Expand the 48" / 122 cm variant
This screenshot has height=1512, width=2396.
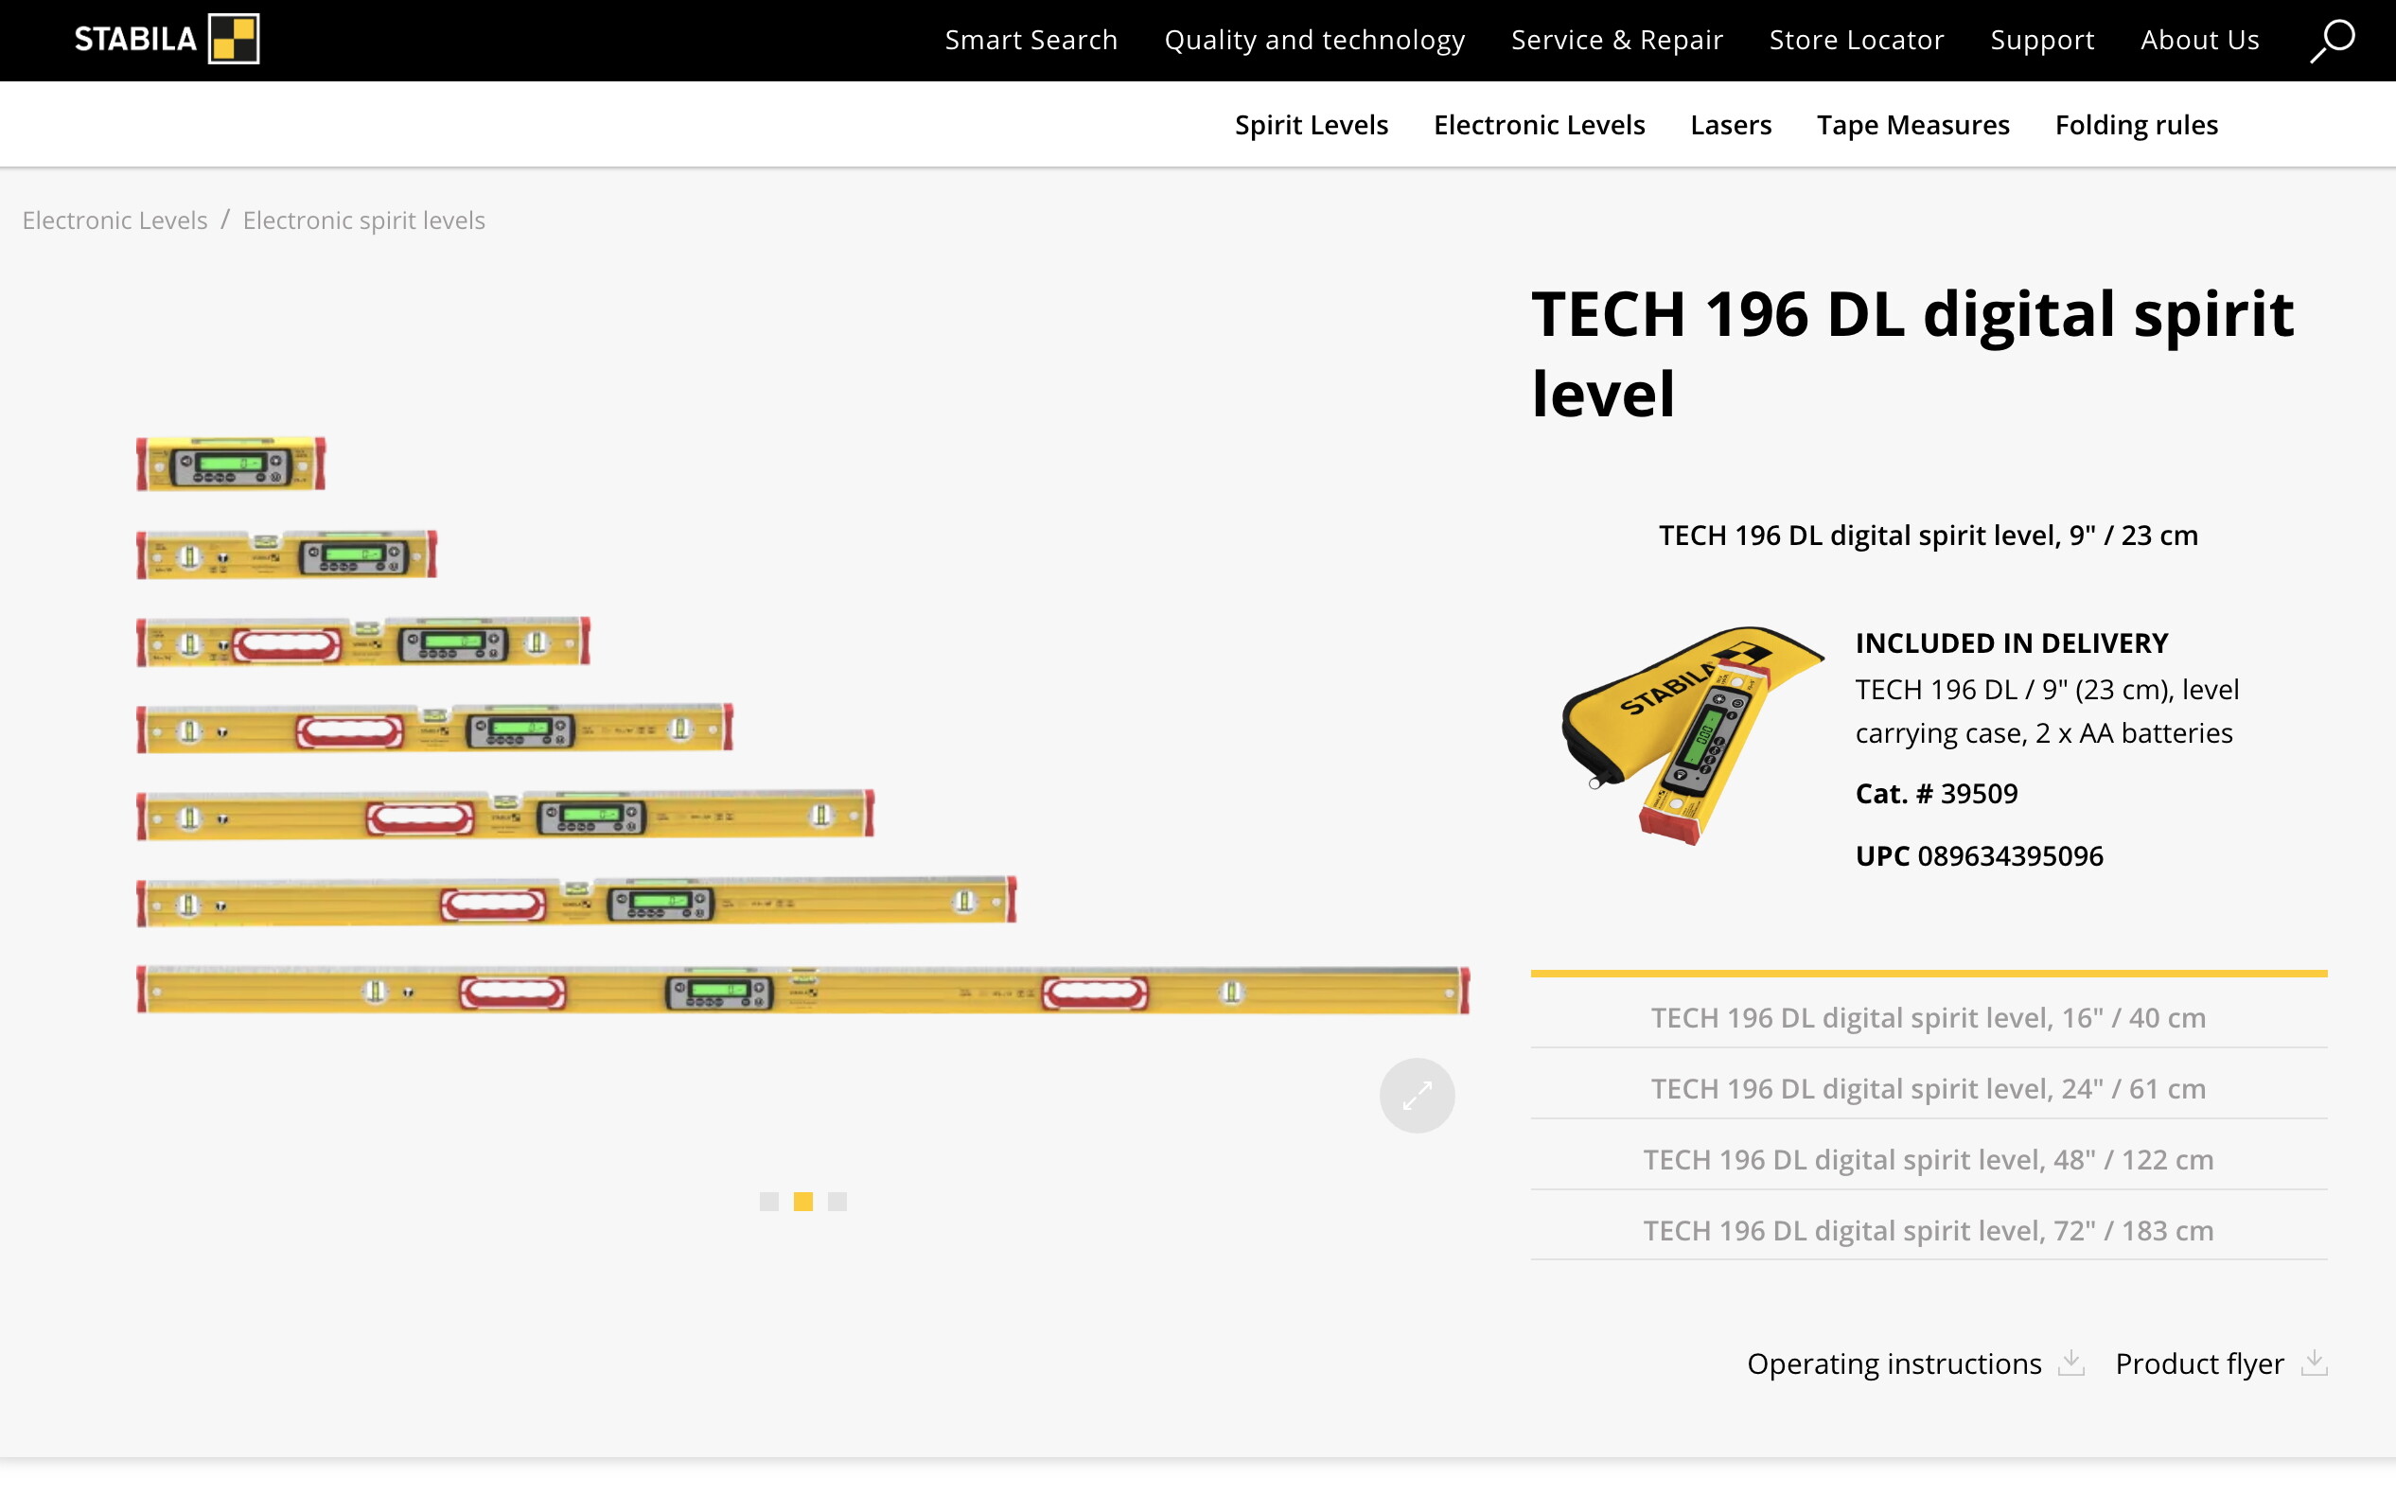1928,1159
